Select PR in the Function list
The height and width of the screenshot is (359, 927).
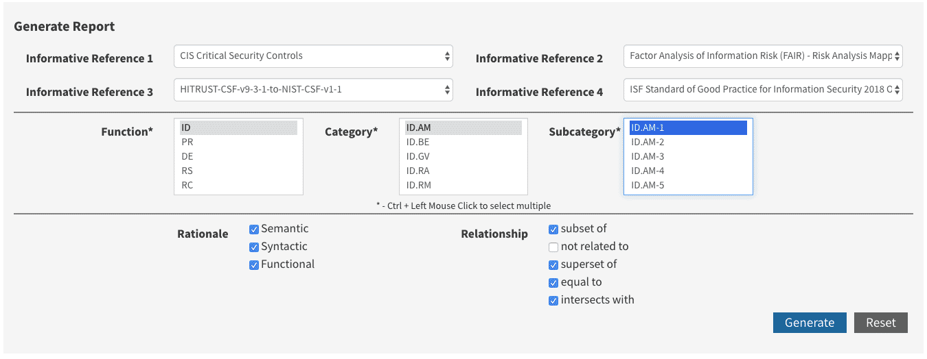[238, 142]
